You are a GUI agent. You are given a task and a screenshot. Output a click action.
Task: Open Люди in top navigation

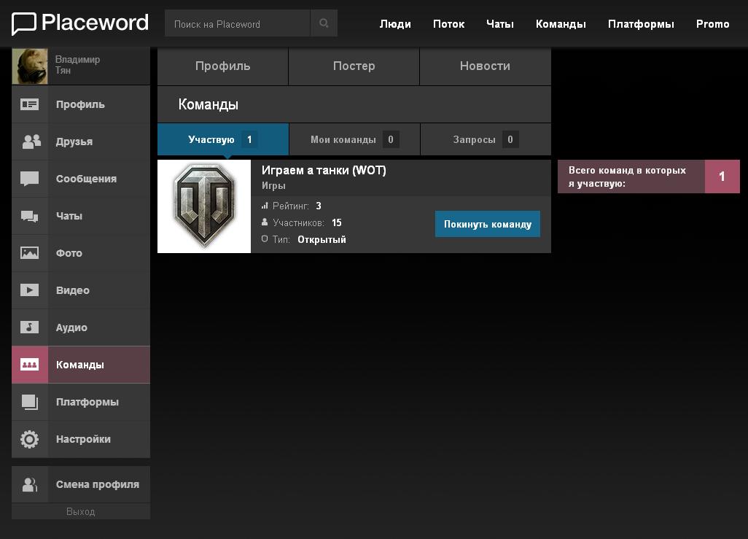(x=395, y=24)
